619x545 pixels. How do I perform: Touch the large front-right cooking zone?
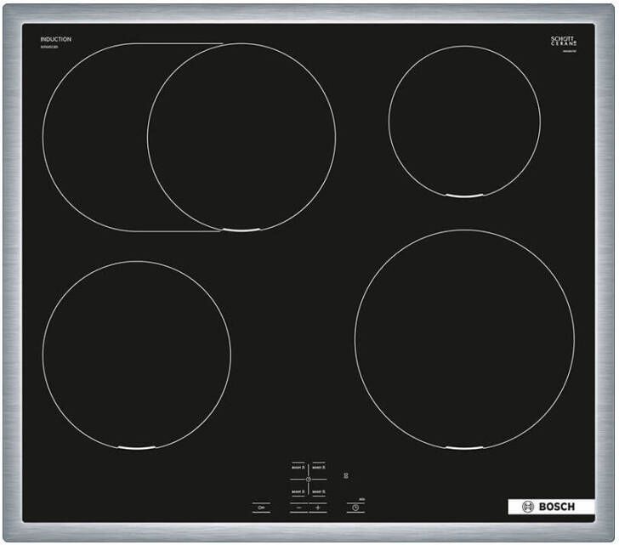point(464,340)
